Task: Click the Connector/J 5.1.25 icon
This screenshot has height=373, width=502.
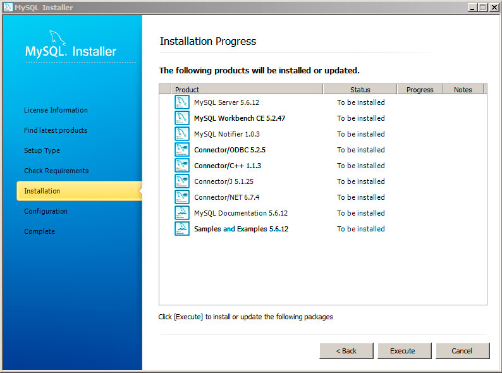Action: pyautogui.click(x=182, y=181)
